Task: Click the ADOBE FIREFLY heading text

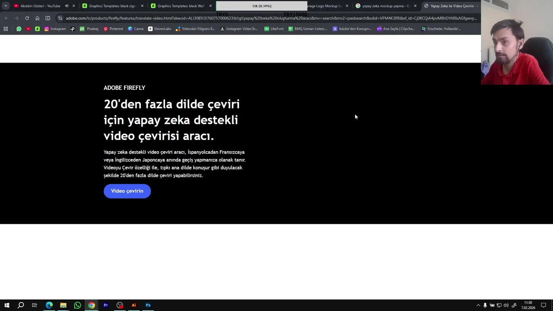Action: coord(124,88)
